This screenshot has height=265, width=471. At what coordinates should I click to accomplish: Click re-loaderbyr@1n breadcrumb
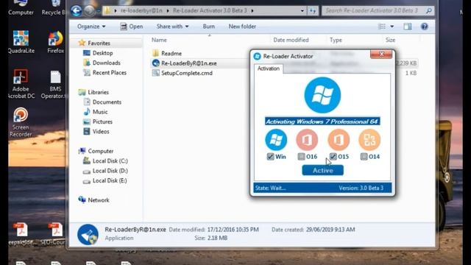pyautogui.click(x=141, y=10)
